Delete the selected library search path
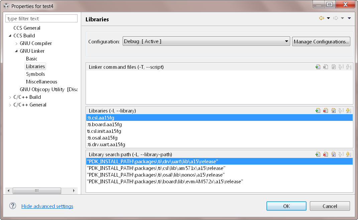Viewport: 358px width, 220px height. click(326, 154)
